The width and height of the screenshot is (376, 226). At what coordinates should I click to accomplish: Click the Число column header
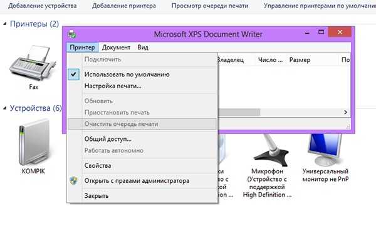click(271, 60)
